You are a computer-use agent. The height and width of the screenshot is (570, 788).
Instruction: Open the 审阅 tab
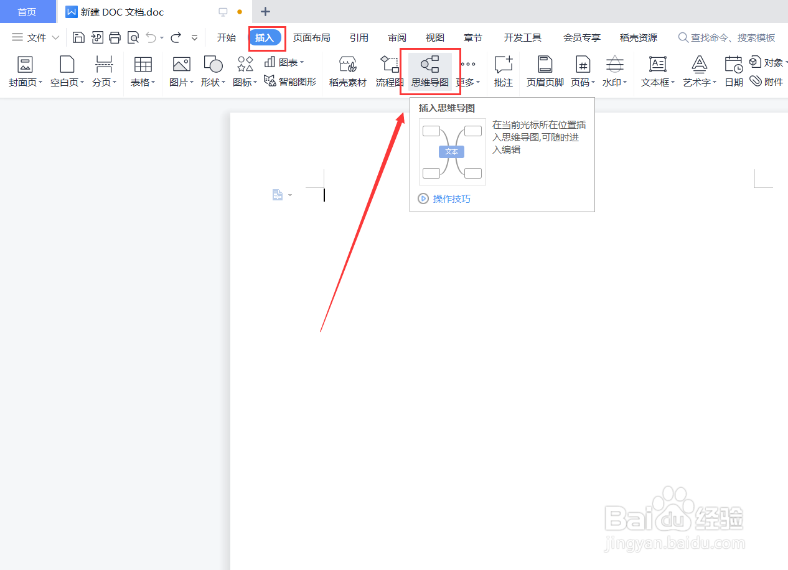tap(397, 38)
